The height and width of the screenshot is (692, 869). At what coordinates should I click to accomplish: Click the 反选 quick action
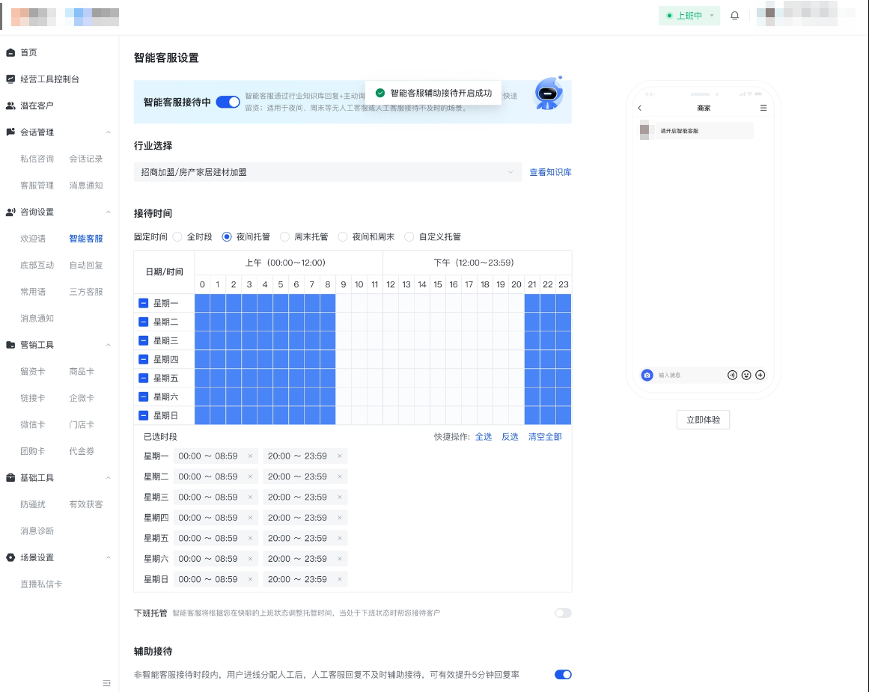tap(510, 437)
